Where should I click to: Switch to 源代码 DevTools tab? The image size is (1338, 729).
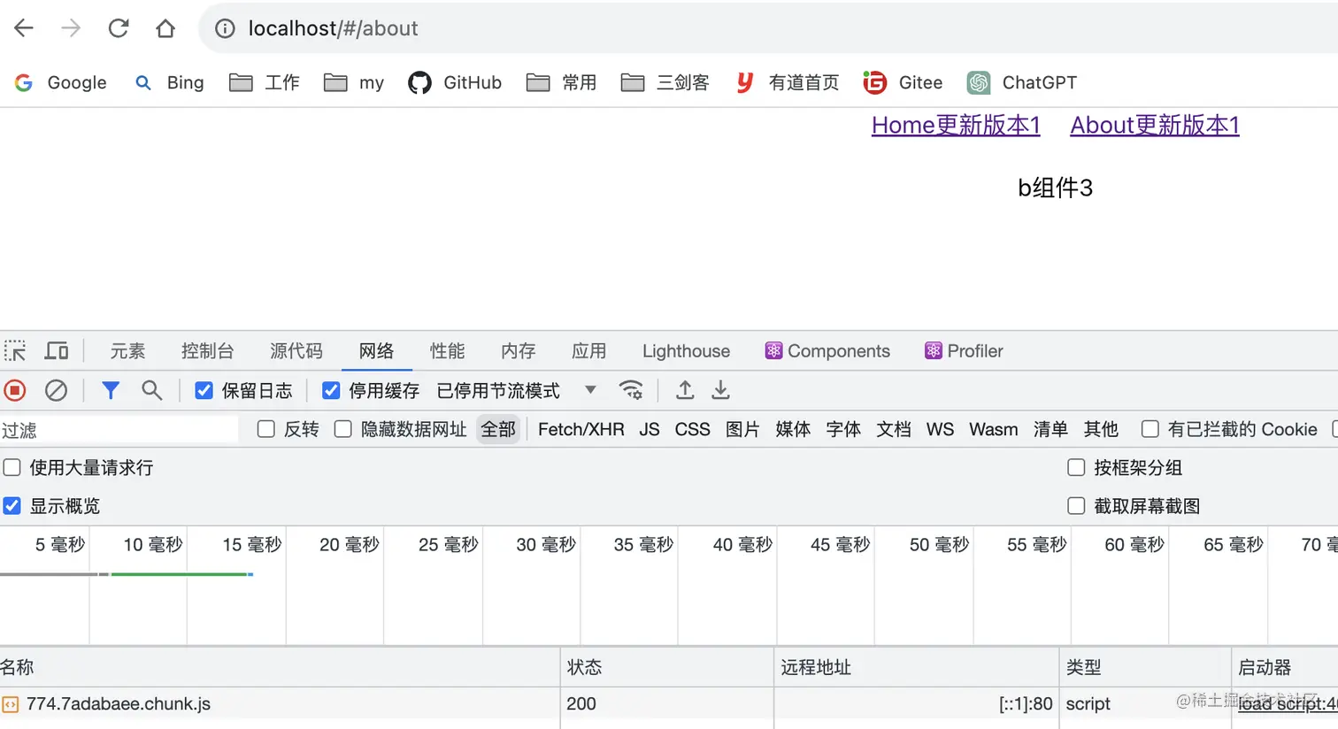[296, 351]
